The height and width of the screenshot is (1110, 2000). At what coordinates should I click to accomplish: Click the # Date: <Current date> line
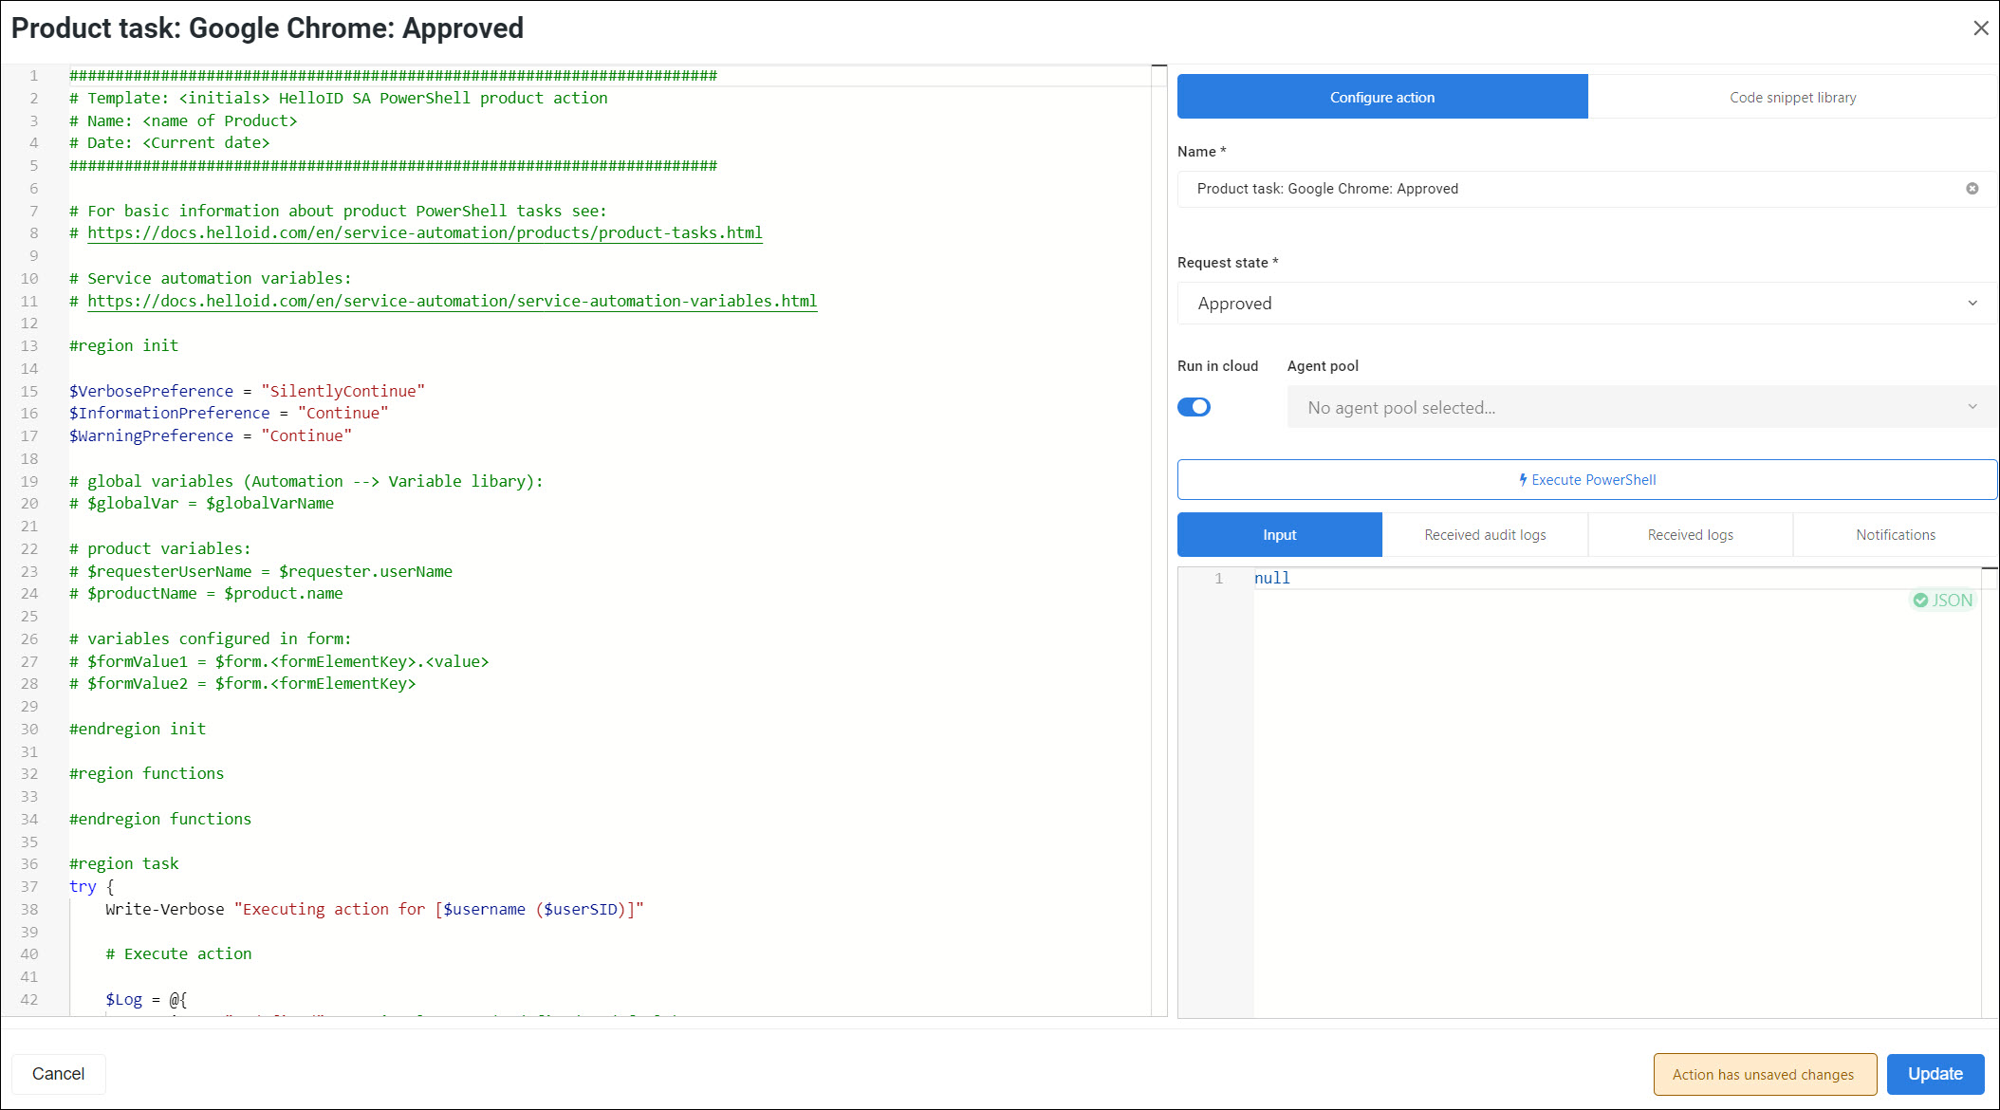point(169,143)
